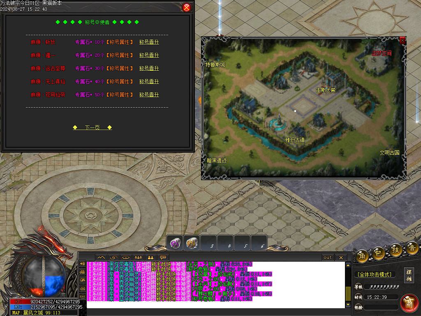This screenshot has height=316, width=421.
Task: Select empty quick slot 3
Action: [x=208, y=243]
